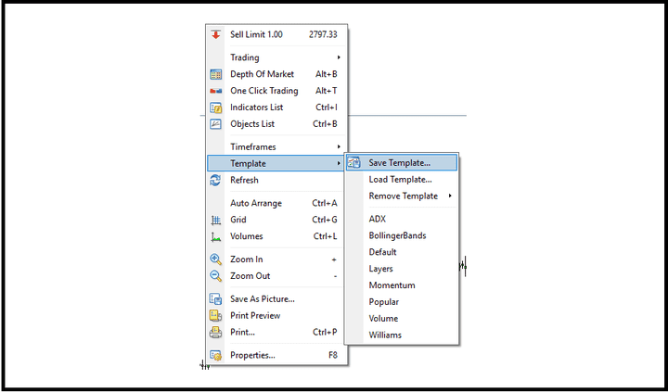Select Save As Picture... entry
668x392 pixels.
pyautogui.click(x=262, y=298)
